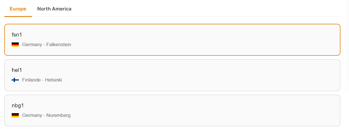Click the word Helsinki

pyautogui.click(x=54, y=80)
